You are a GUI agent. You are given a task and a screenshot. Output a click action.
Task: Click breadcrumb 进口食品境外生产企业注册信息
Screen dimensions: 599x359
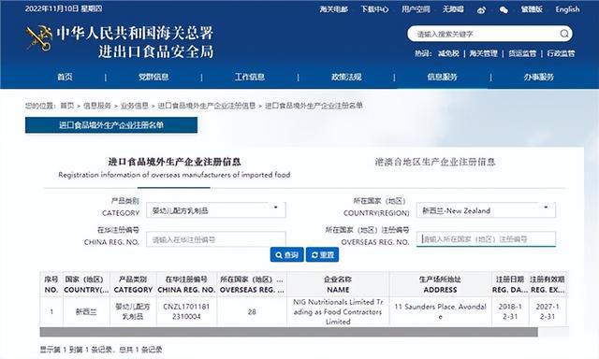point(207,106)
